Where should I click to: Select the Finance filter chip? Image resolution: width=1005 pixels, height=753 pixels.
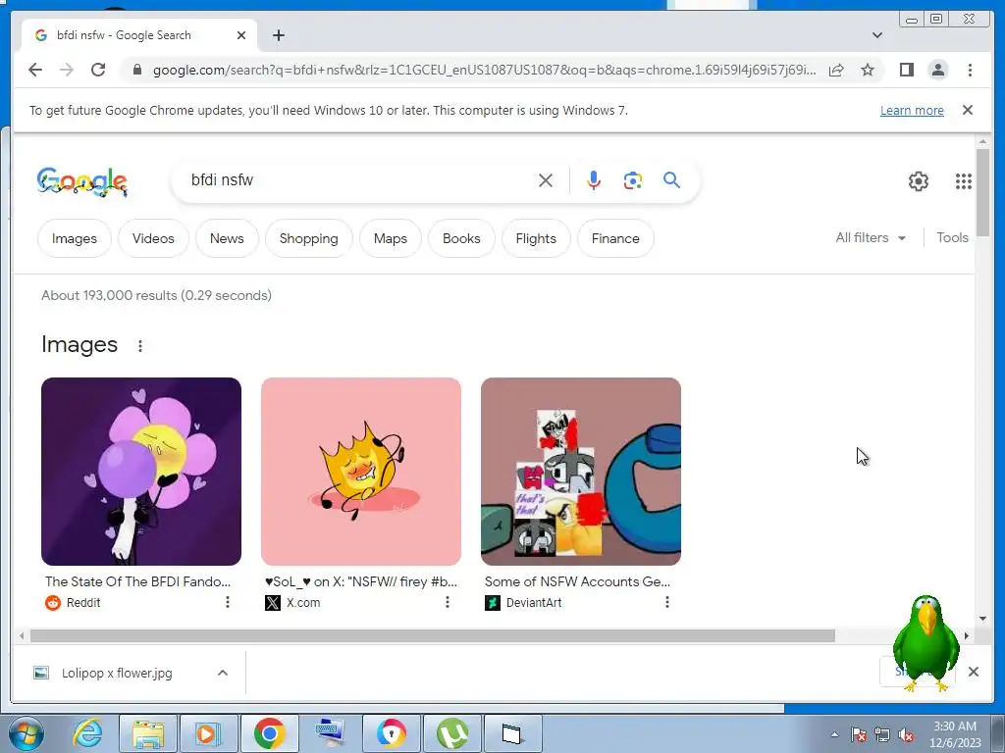(615, 238)
